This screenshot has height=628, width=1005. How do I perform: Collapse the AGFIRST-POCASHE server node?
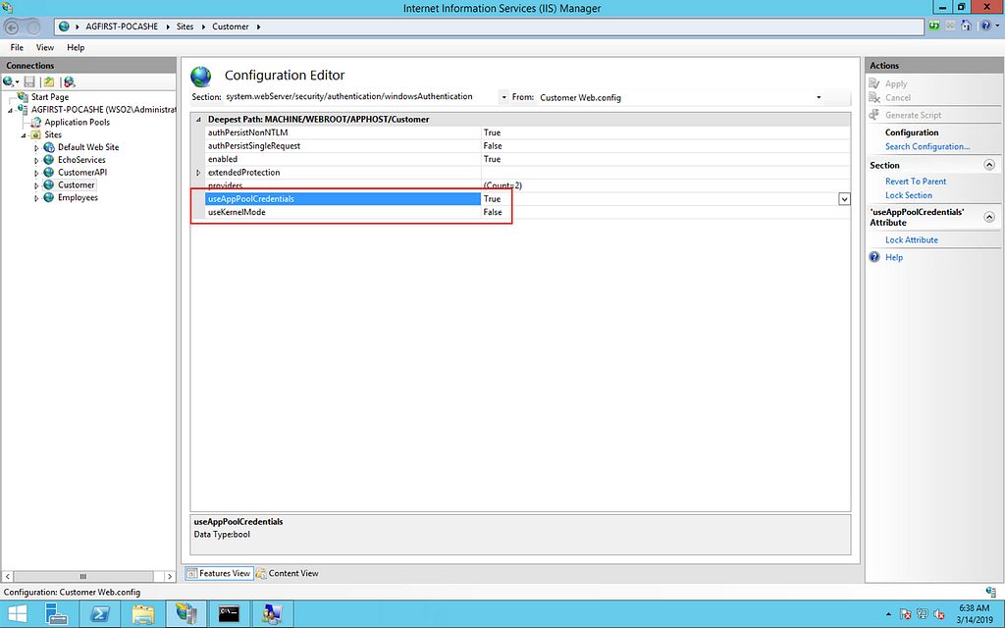[10, 110]
